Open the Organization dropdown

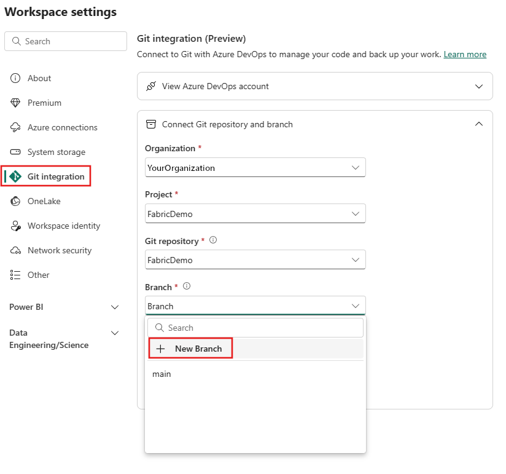255,167
